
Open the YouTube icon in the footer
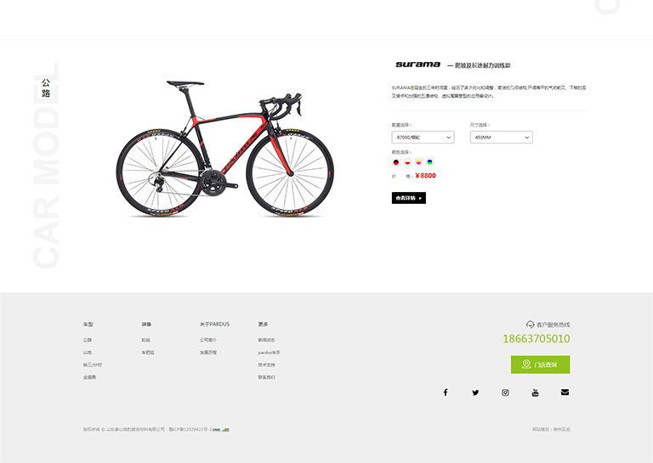click(x=535, y=392)
